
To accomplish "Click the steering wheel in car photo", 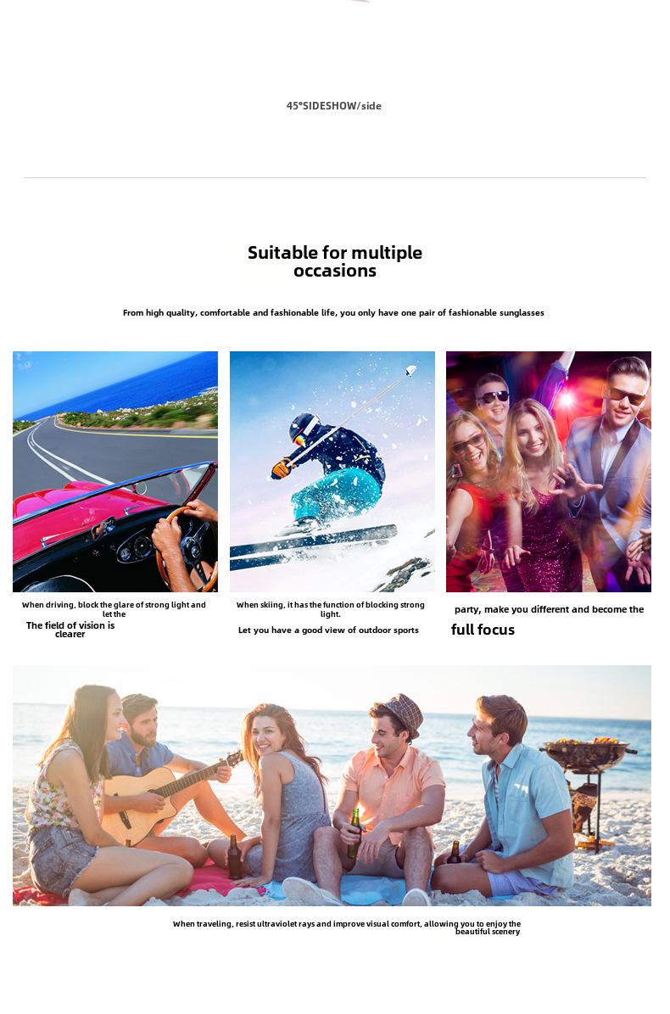I will (x=188, y=548).
